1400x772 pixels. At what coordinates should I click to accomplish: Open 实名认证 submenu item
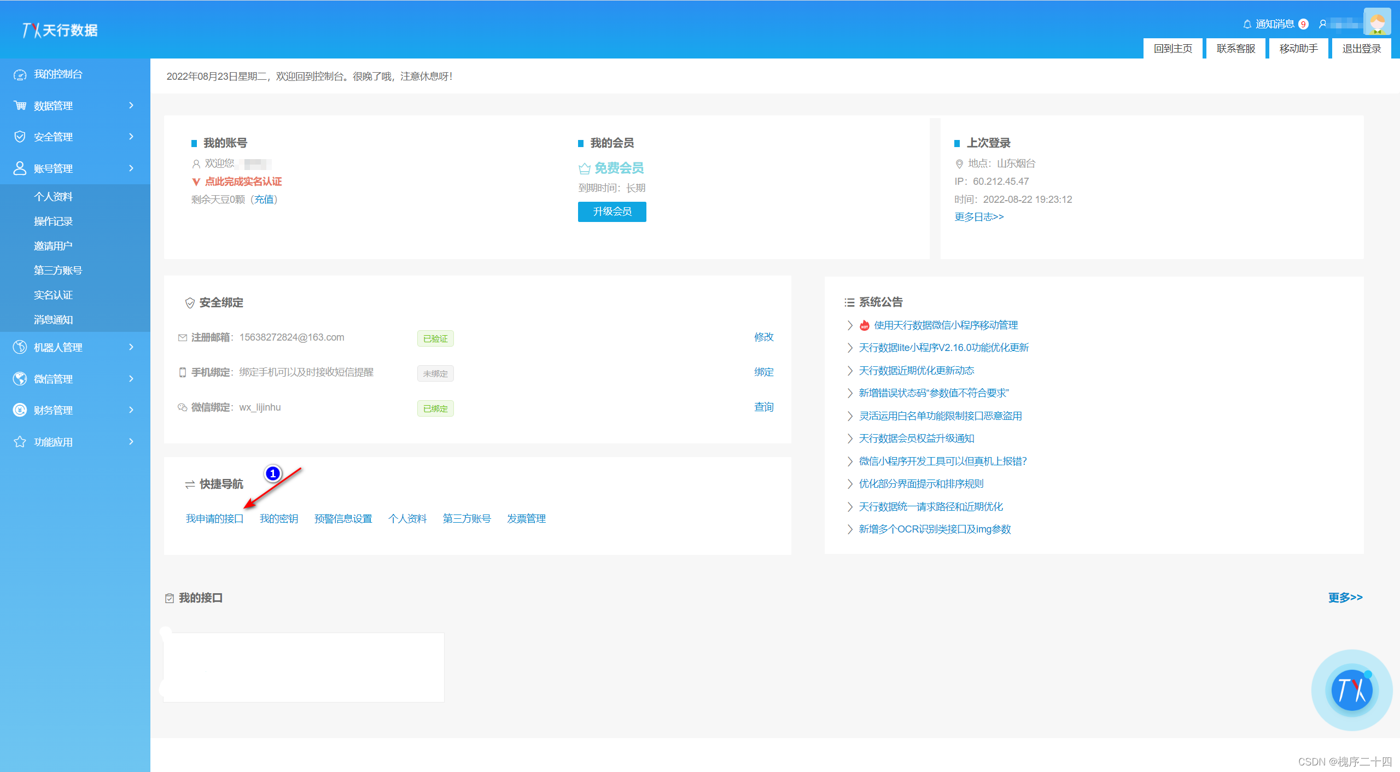(x=53, y=295)
